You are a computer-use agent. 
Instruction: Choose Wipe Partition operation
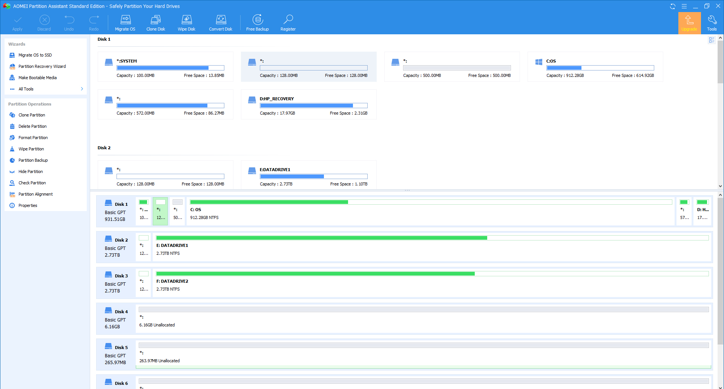(45, 149)
